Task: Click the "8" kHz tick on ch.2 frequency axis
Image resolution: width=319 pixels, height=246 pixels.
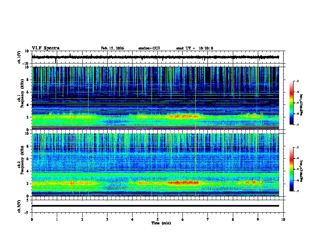Action: click(x=28, y=146)
